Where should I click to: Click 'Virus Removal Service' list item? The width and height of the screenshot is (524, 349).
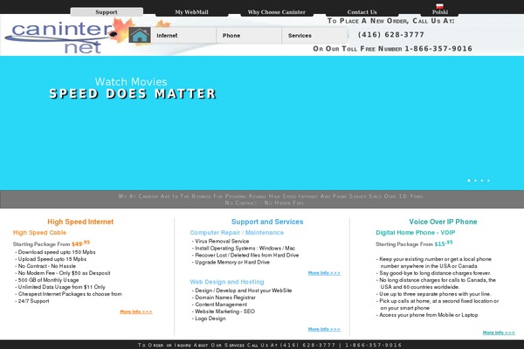coord(221,241)
